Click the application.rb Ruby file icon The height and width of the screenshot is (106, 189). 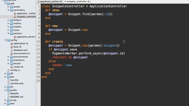pyautogui.click(x=12, y=43)
